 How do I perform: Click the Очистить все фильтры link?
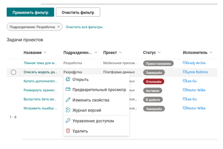84,27
